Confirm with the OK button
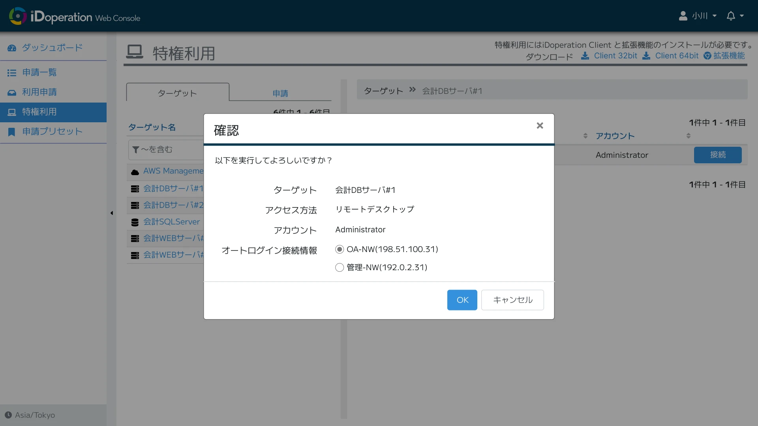Screen dimensions: 758x426 462,300
